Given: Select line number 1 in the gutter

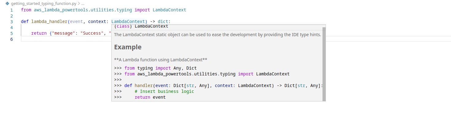Looking at the screenshot, I should (x=11, y=10).
